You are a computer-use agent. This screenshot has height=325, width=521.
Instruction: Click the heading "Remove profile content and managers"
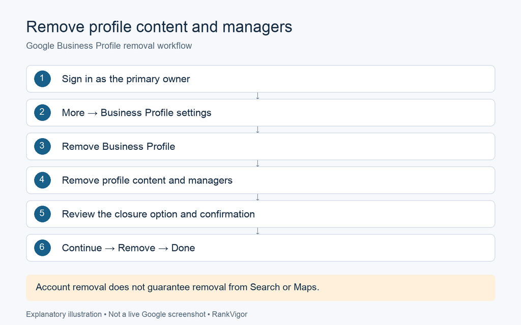point(159,27)
